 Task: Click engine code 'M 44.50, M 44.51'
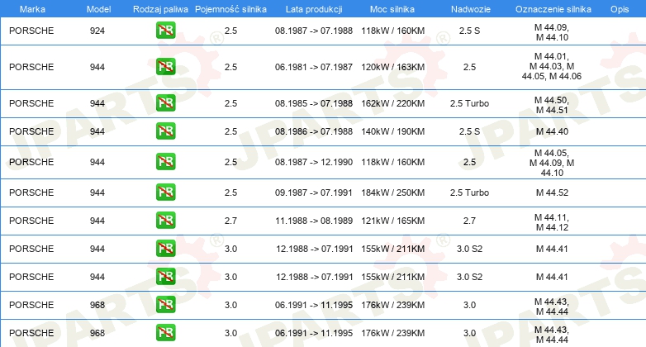pyautogui.click(x=552, y=105)
